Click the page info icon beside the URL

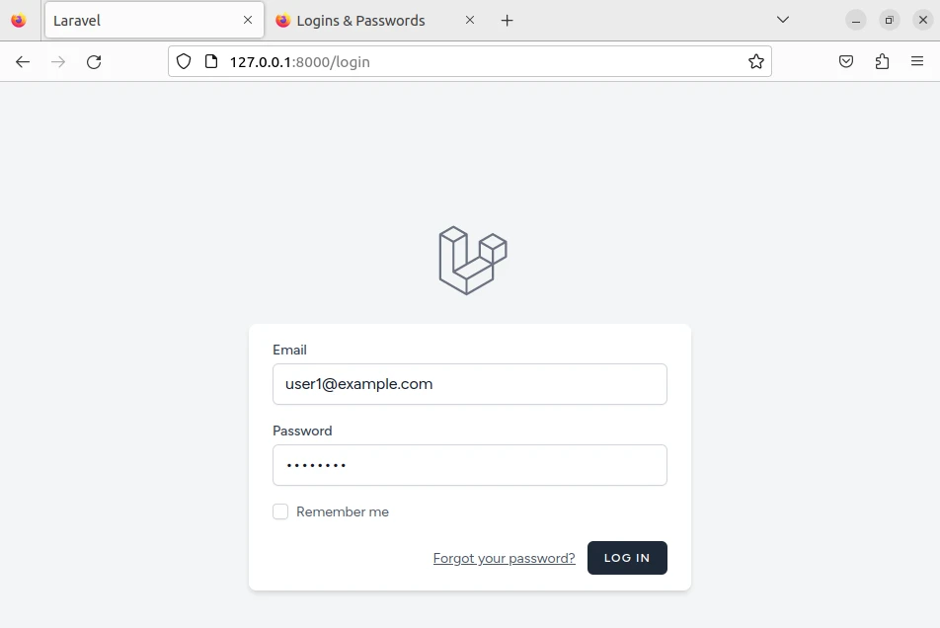coord(210,61)
